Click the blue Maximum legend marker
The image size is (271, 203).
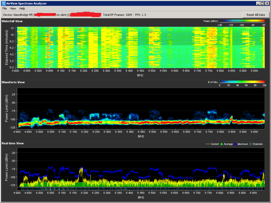coord(235,144)
